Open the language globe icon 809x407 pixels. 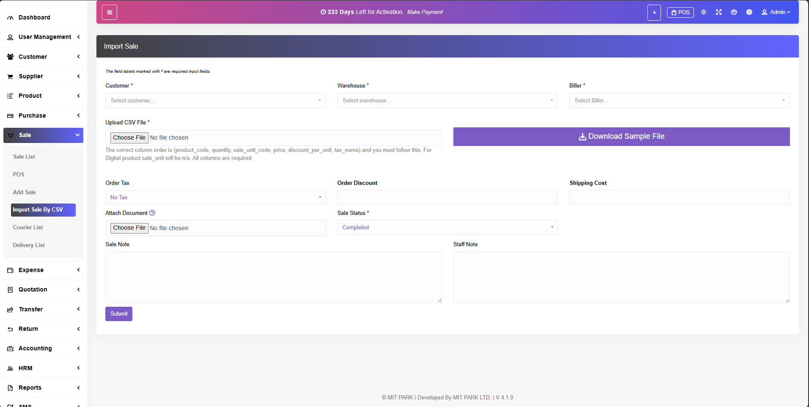749,12
